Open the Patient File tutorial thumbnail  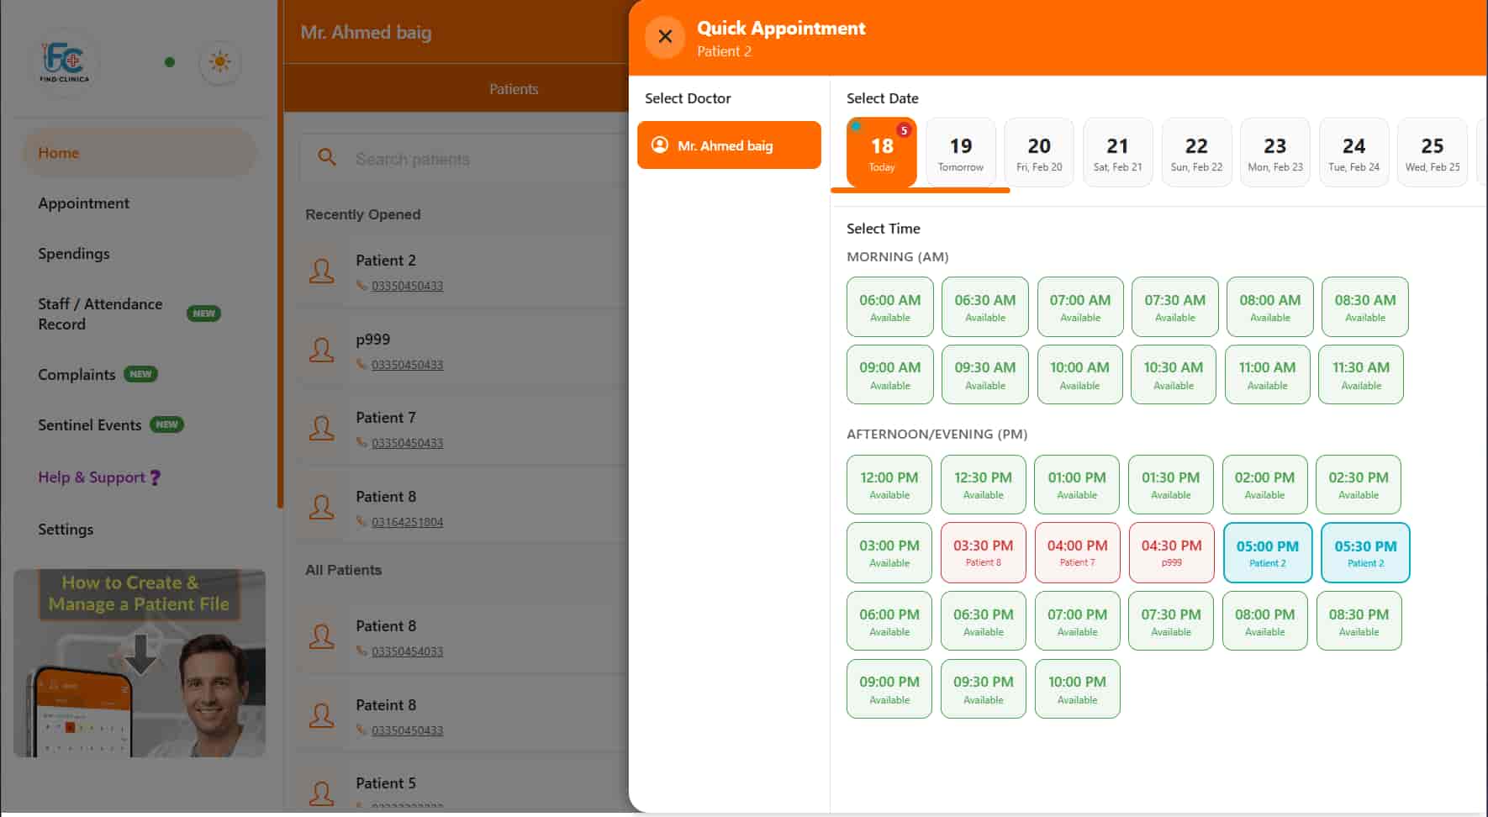click(x=140, y=664)
